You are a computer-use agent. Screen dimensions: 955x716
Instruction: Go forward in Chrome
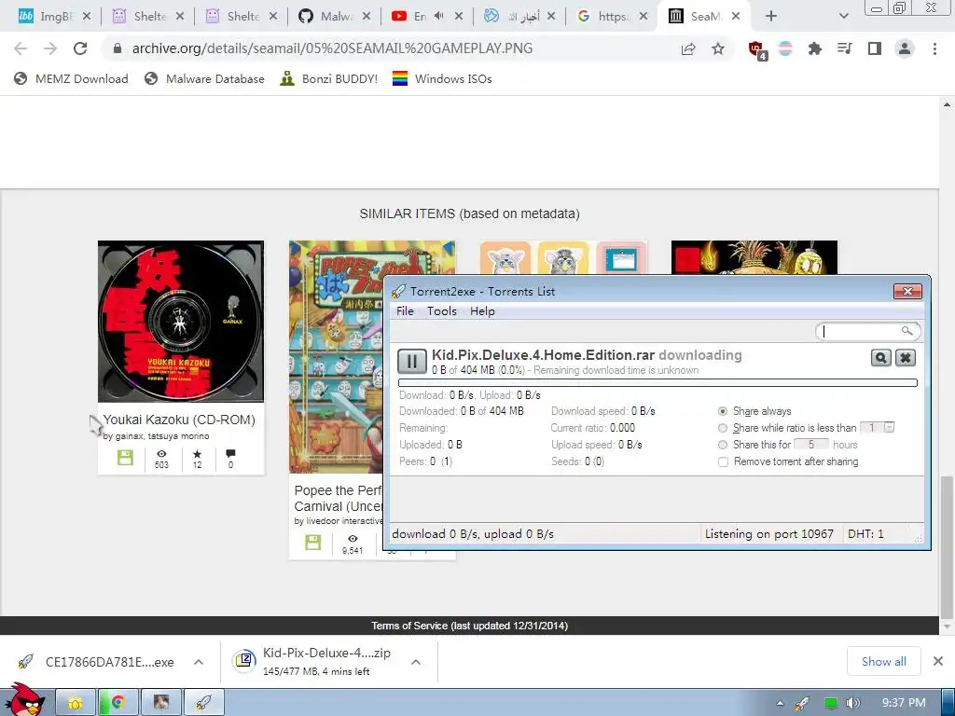(50, 48)
